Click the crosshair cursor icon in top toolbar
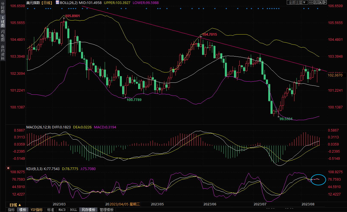347x212 pixels. [311, 2]
